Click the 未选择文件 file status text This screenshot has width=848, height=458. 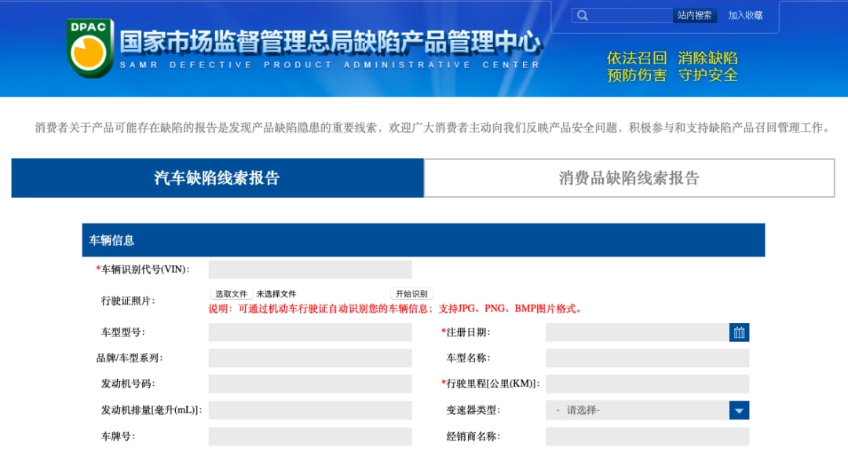tap(276, 294)
